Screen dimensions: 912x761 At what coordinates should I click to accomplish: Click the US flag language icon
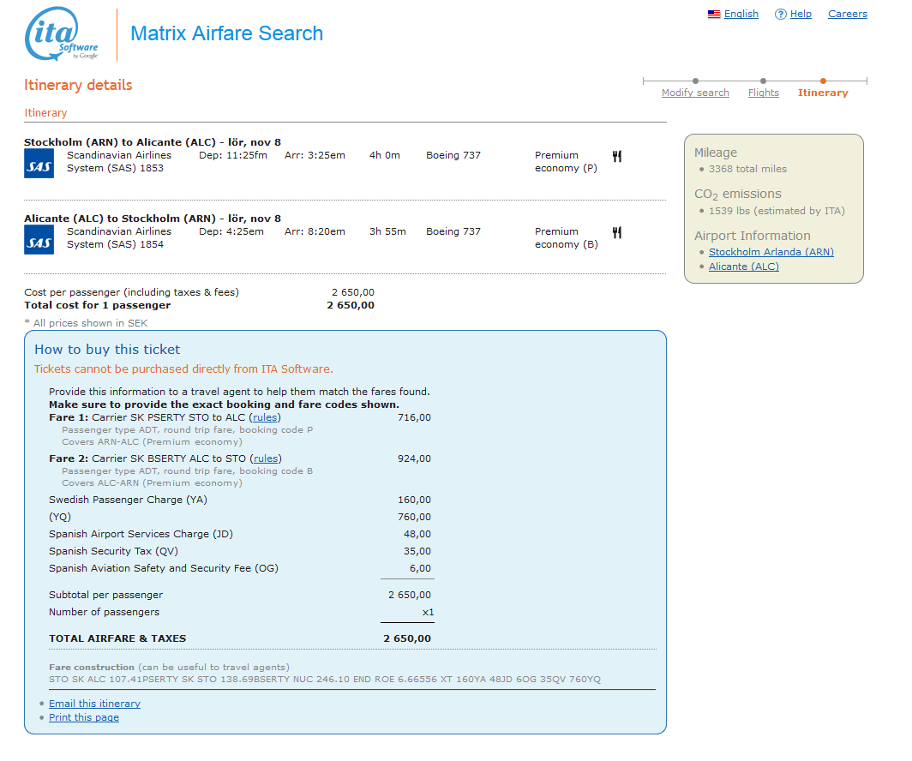713,15
